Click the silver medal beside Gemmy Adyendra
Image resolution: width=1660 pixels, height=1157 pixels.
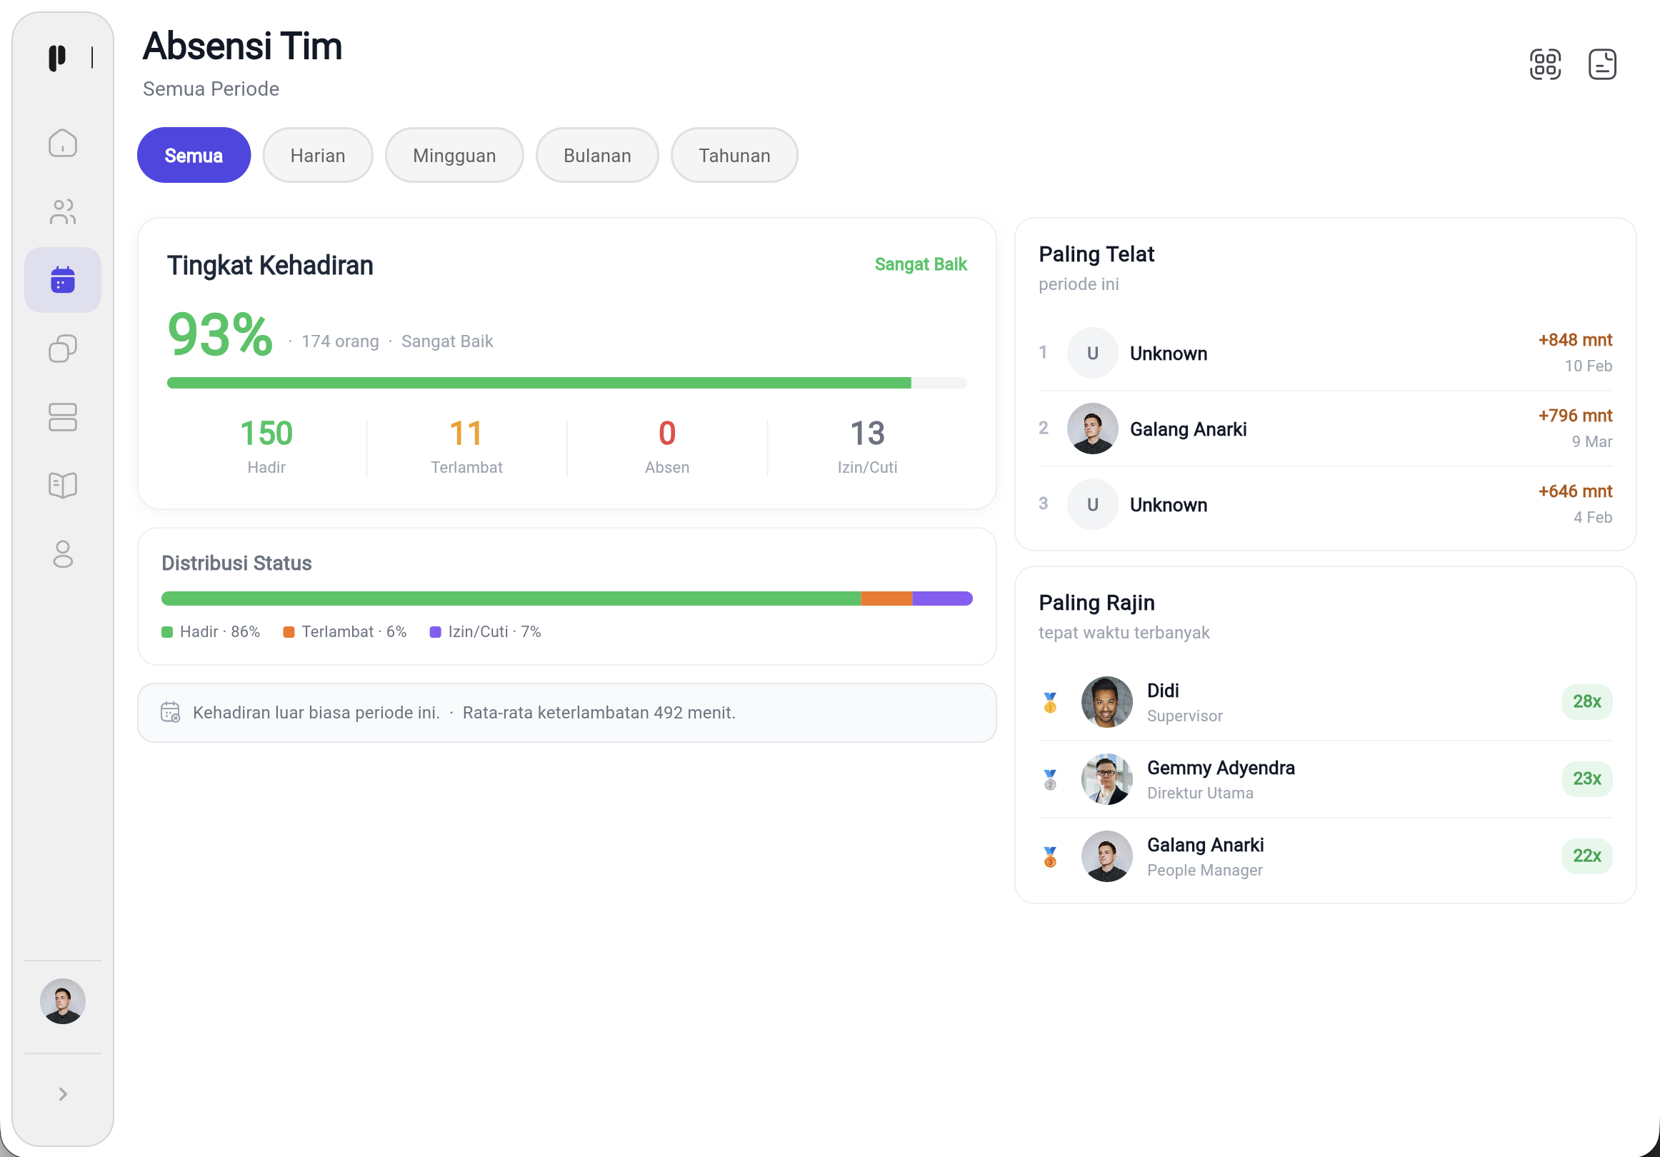coord(1050,779)
